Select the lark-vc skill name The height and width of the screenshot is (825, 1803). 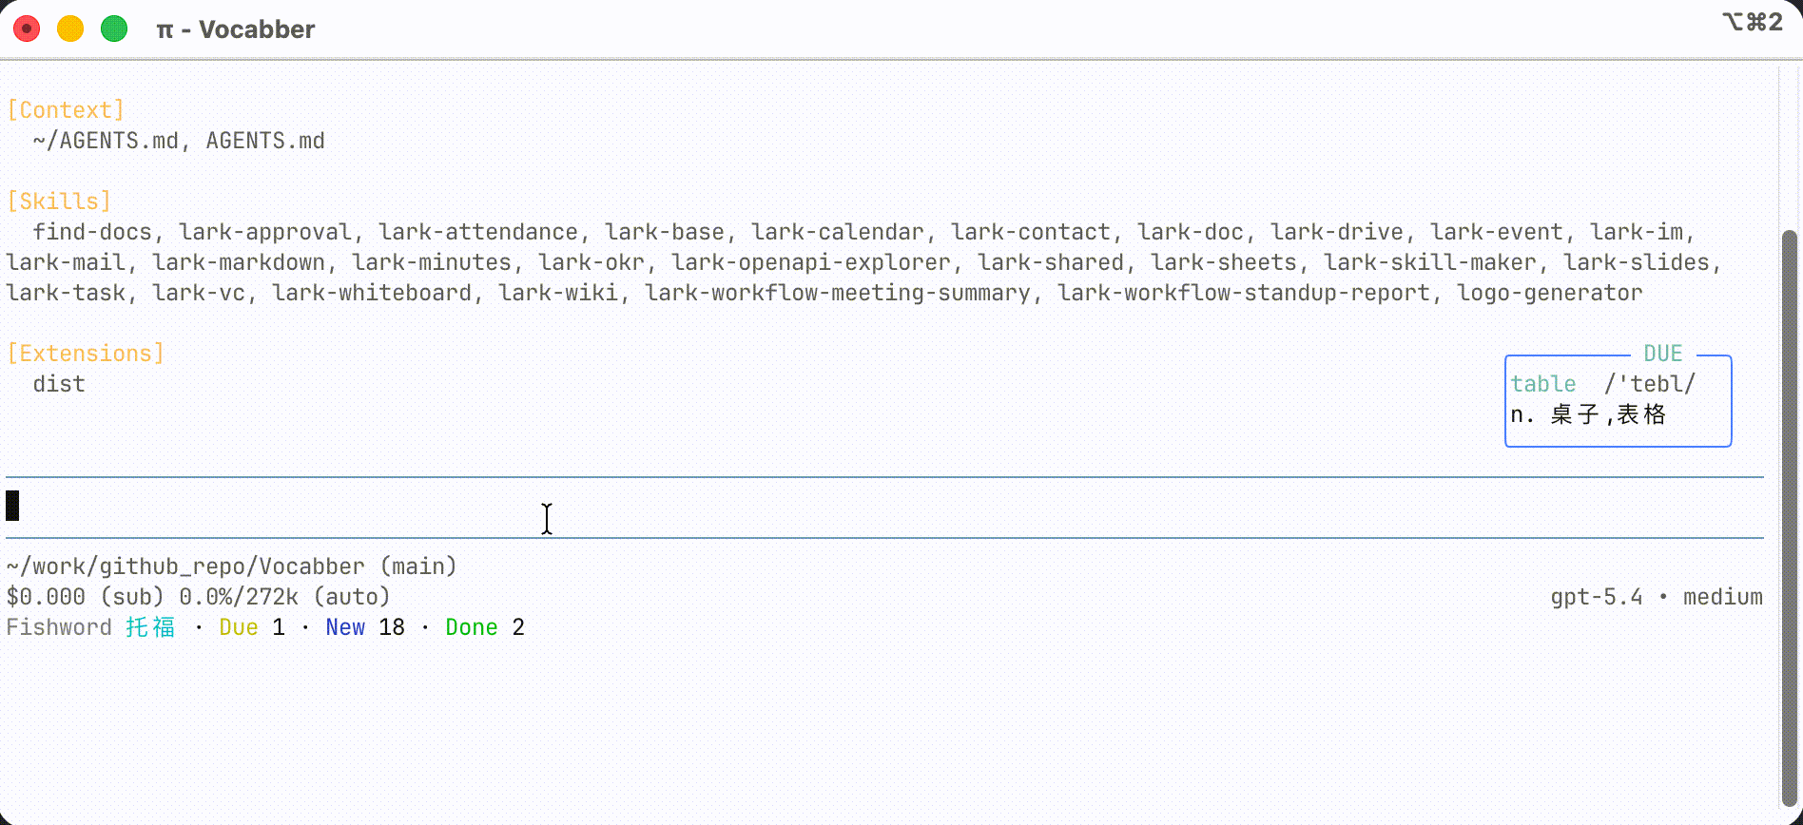point(199,293)
